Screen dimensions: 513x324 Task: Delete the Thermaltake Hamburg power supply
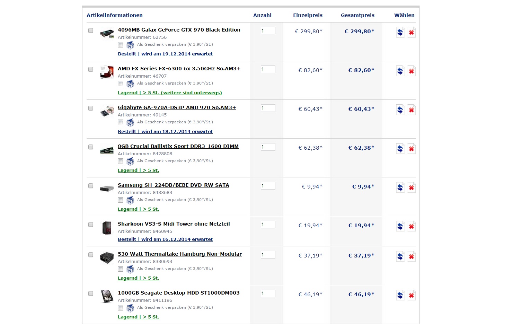coord(411,256)
